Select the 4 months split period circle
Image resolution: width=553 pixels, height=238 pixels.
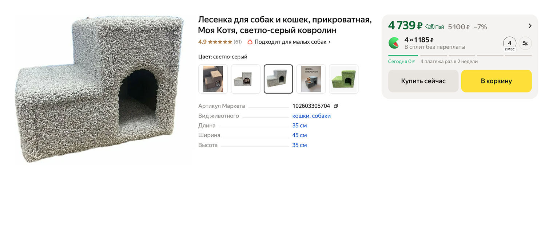[x=509, y=43]
